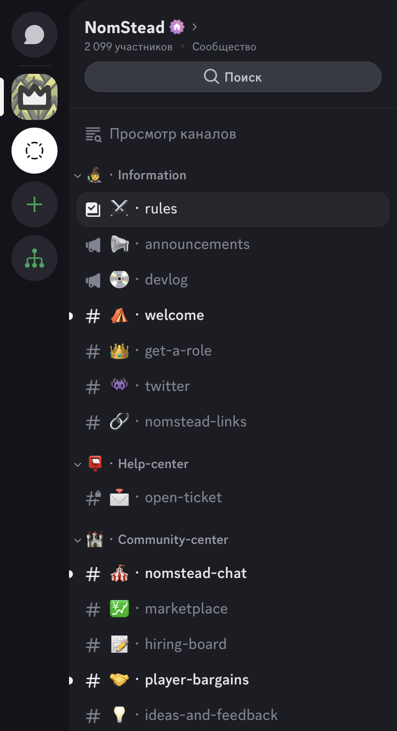Open the server discovery tree icon

(35, 259)
